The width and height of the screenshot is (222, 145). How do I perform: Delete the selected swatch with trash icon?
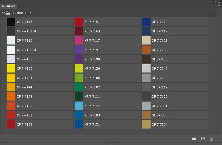point(211,139)
